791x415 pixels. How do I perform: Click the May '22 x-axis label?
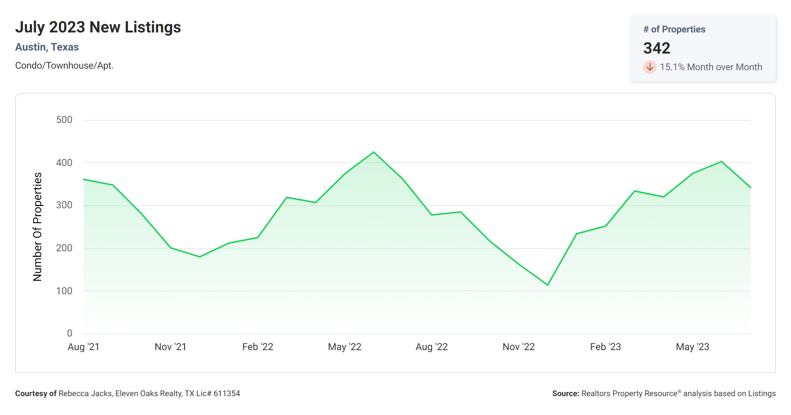coord(345,347)
